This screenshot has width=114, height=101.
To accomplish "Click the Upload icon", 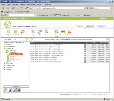I will click(9, 32).
